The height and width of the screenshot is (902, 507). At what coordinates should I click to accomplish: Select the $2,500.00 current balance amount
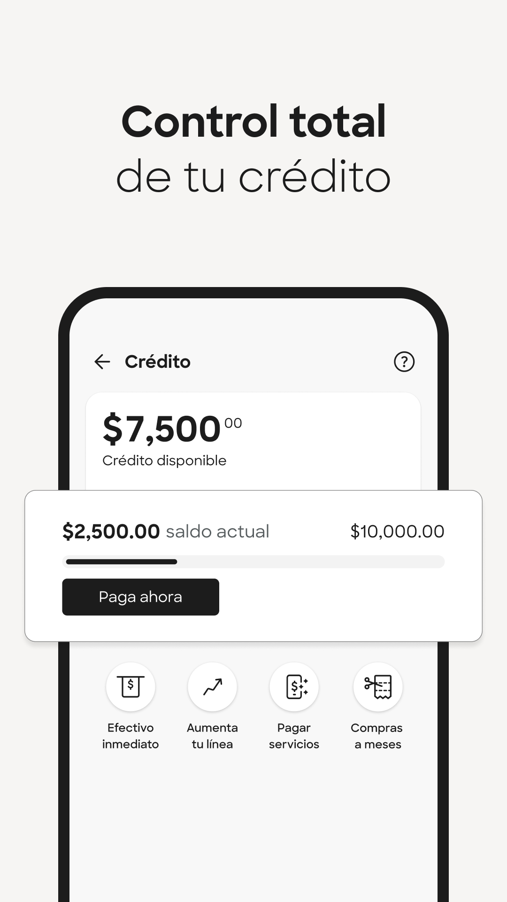pos(111,531)
